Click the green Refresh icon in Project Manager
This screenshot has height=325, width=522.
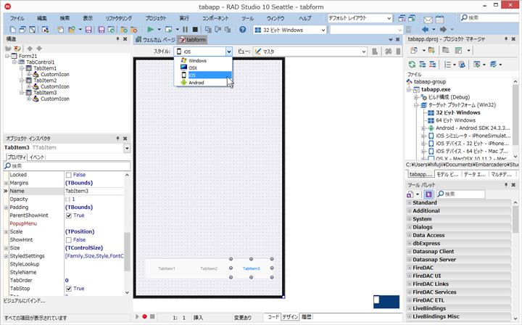tap(412, 65)
